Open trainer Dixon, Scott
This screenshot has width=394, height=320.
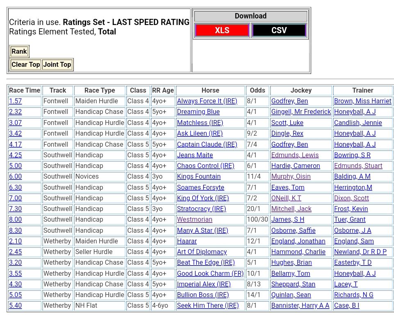pos(351,198)
